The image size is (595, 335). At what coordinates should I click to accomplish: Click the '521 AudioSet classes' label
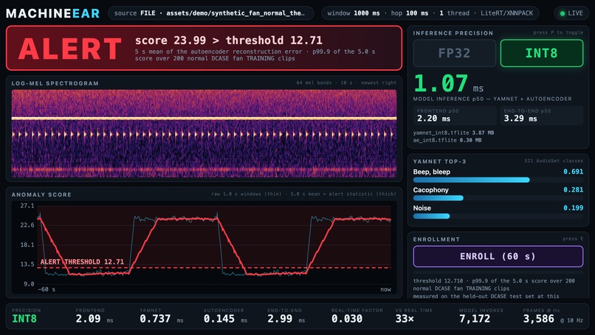pyautogui.click(x=554, y=161)
